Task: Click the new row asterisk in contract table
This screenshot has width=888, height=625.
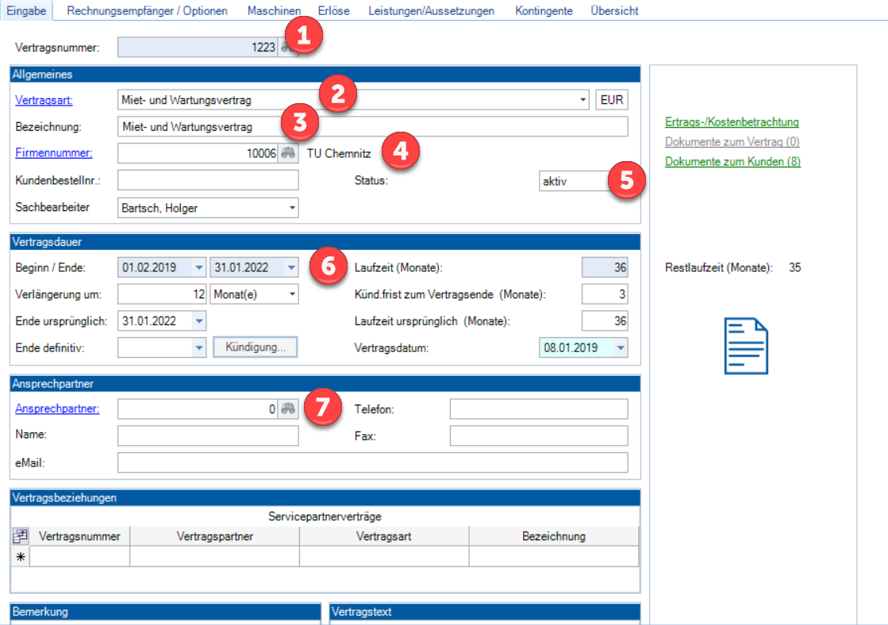Action: click(21, 557)
